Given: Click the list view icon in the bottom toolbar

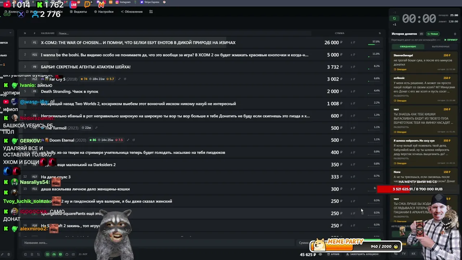Looking at the screenshot, I should pyautogui.click(x=32, y=254).
